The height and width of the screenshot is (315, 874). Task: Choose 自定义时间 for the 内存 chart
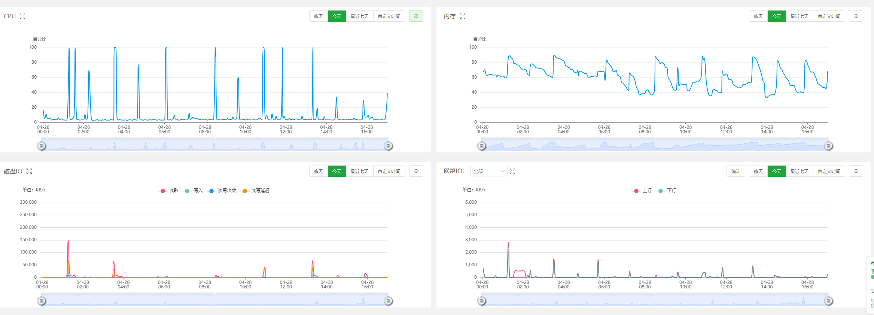coord(829,16)
